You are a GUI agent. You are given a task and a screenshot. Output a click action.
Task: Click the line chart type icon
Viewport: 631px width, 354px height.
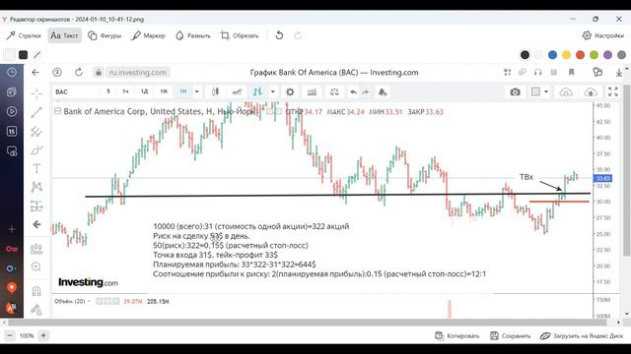[x=237, y=91]
